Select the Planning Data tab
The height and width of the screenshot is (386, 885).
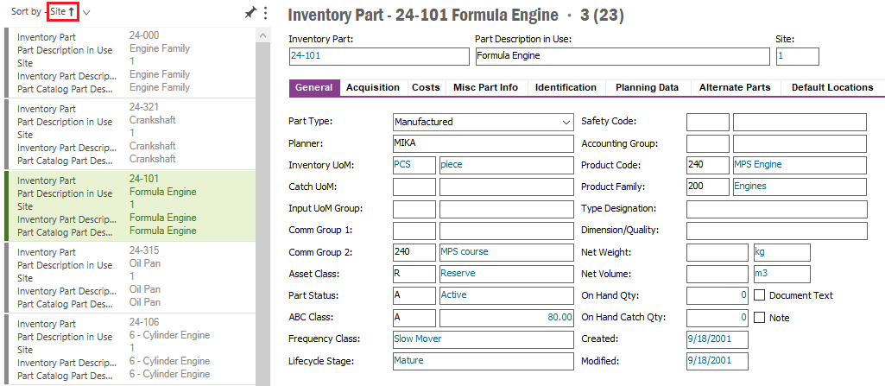(647, 87)
